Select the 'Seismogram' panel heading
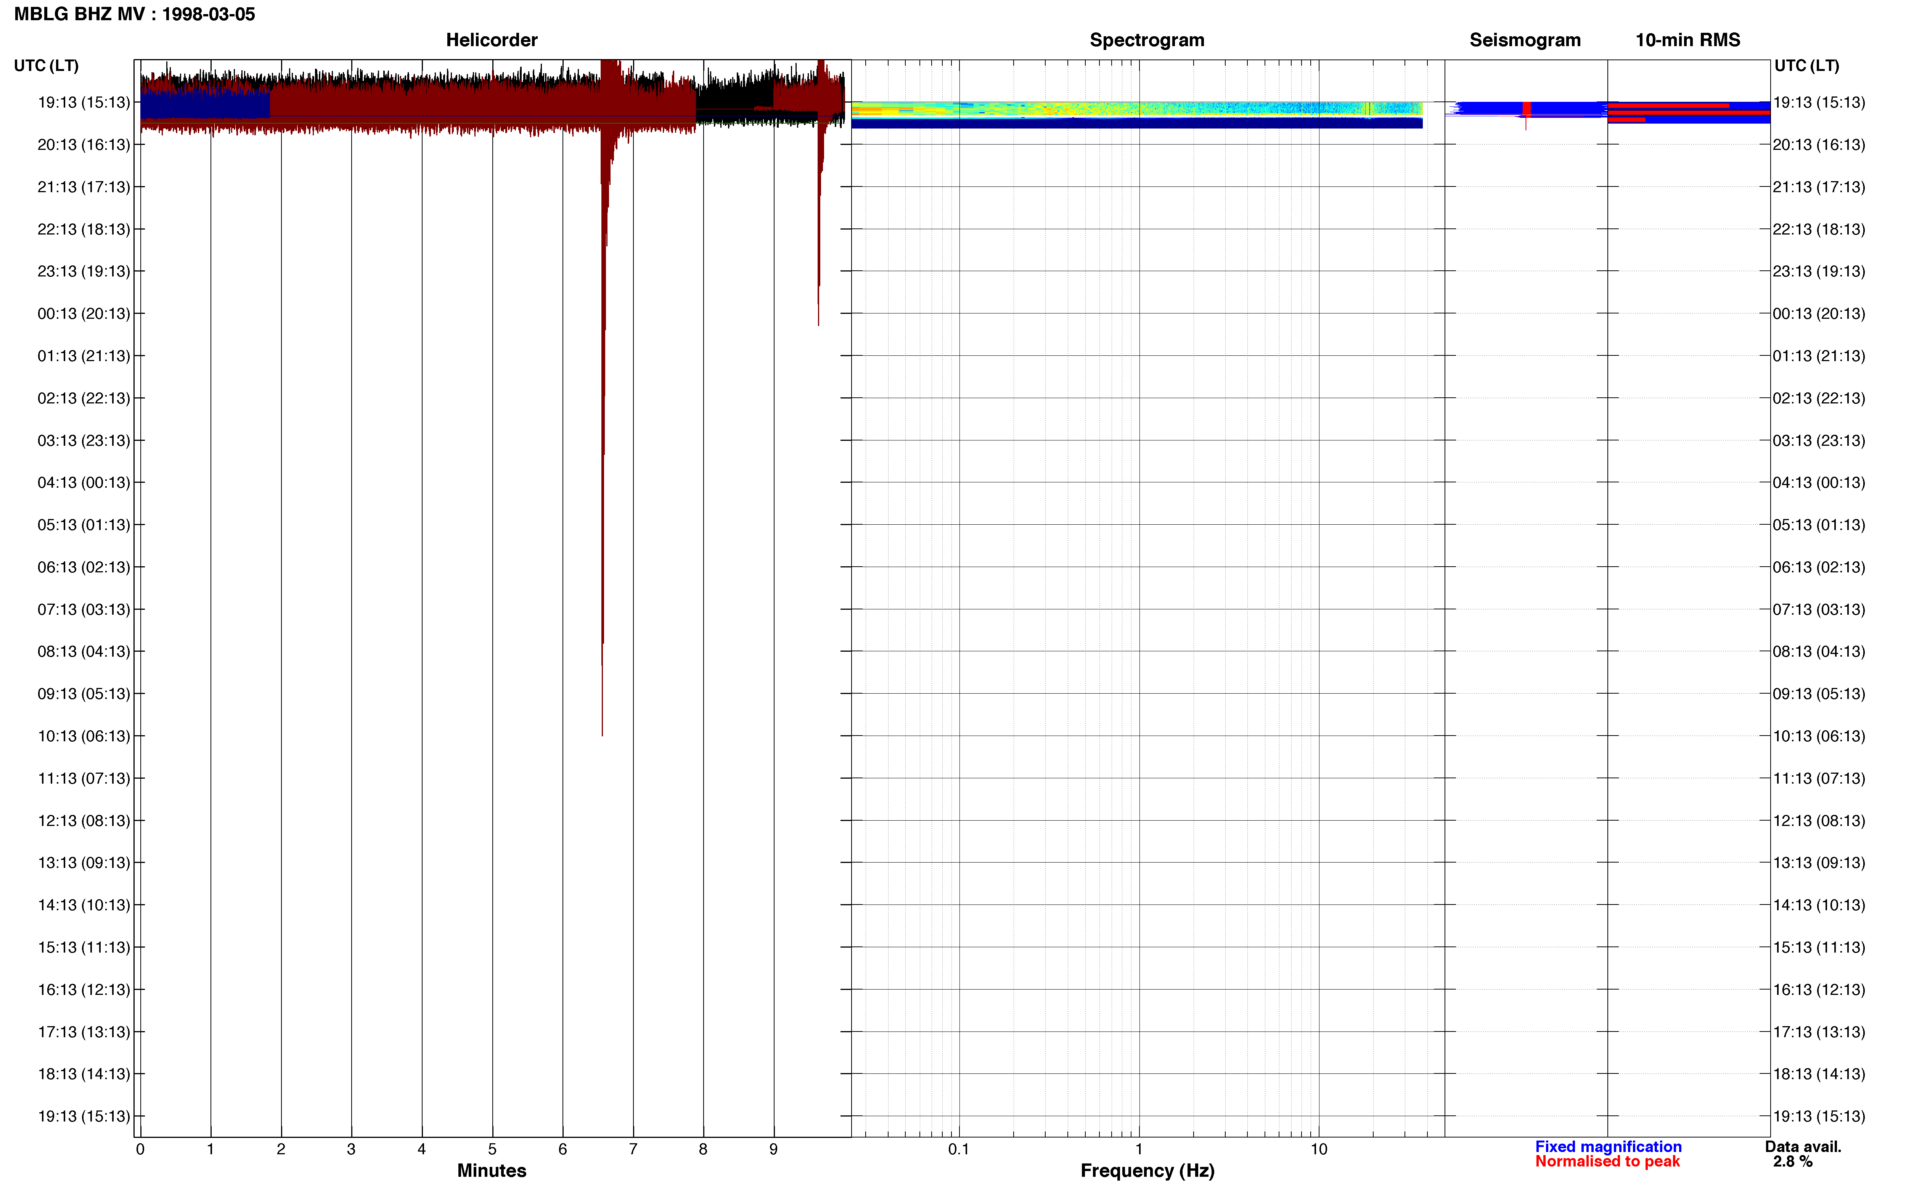1914x1197 pixels. coord(1525,40)
